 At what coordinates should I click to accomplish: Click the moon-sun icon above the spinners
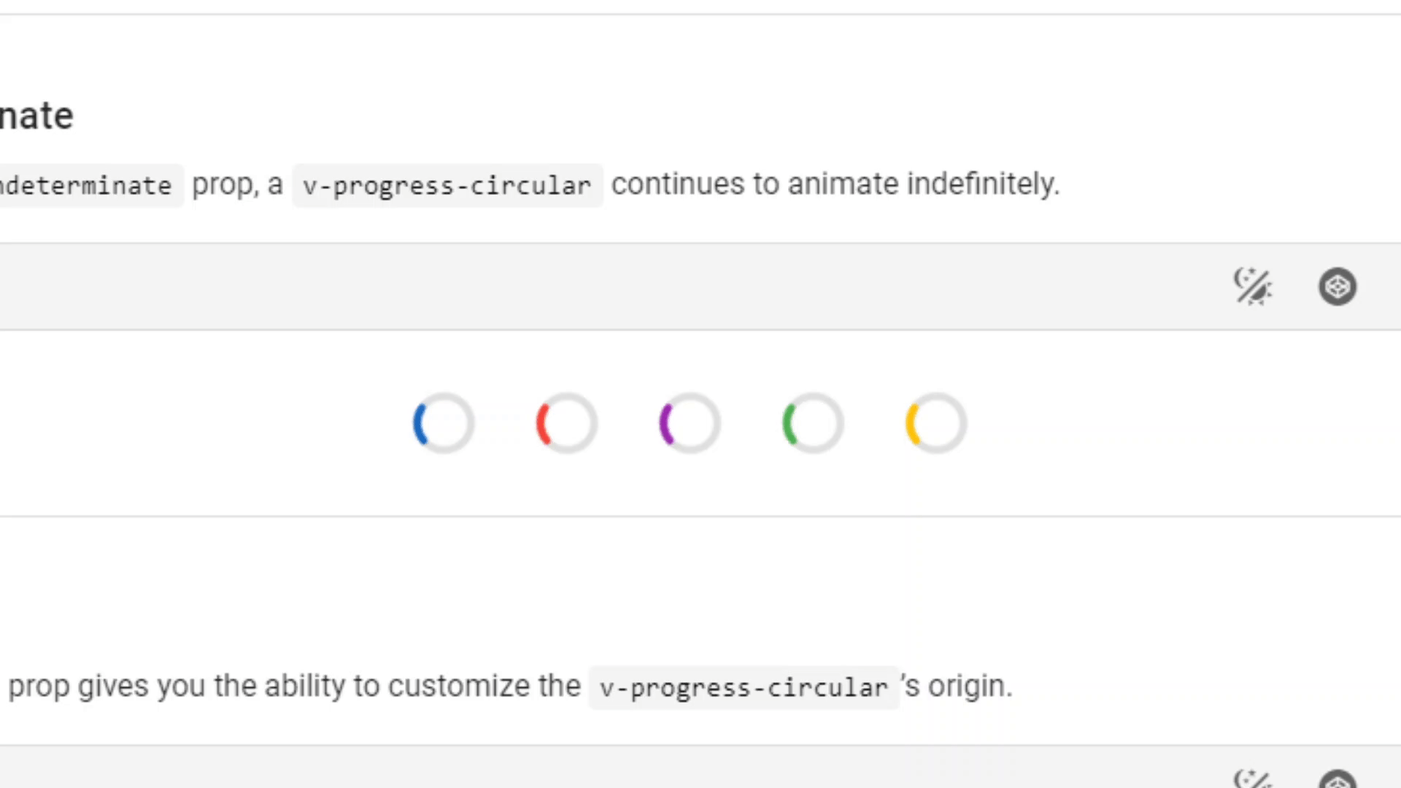click(x=1253, y=286)
